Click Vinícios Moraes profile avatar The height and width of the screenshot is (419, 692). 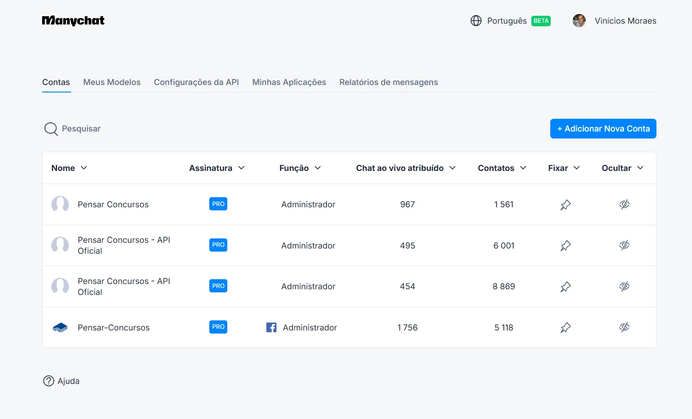[579, 21]
